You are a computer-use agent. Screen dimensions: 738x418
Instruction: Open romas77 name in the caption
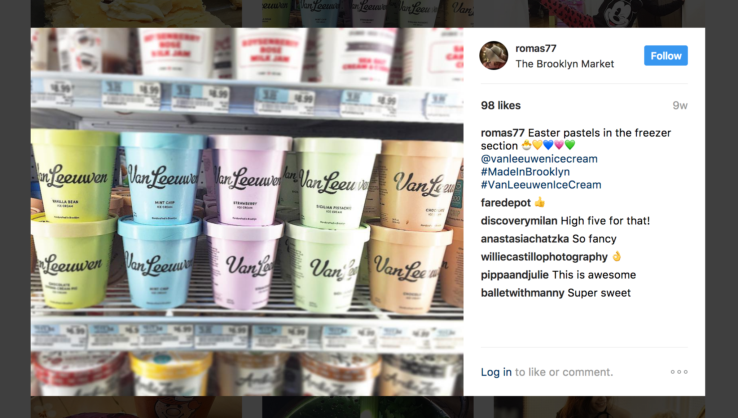(502, 133)
